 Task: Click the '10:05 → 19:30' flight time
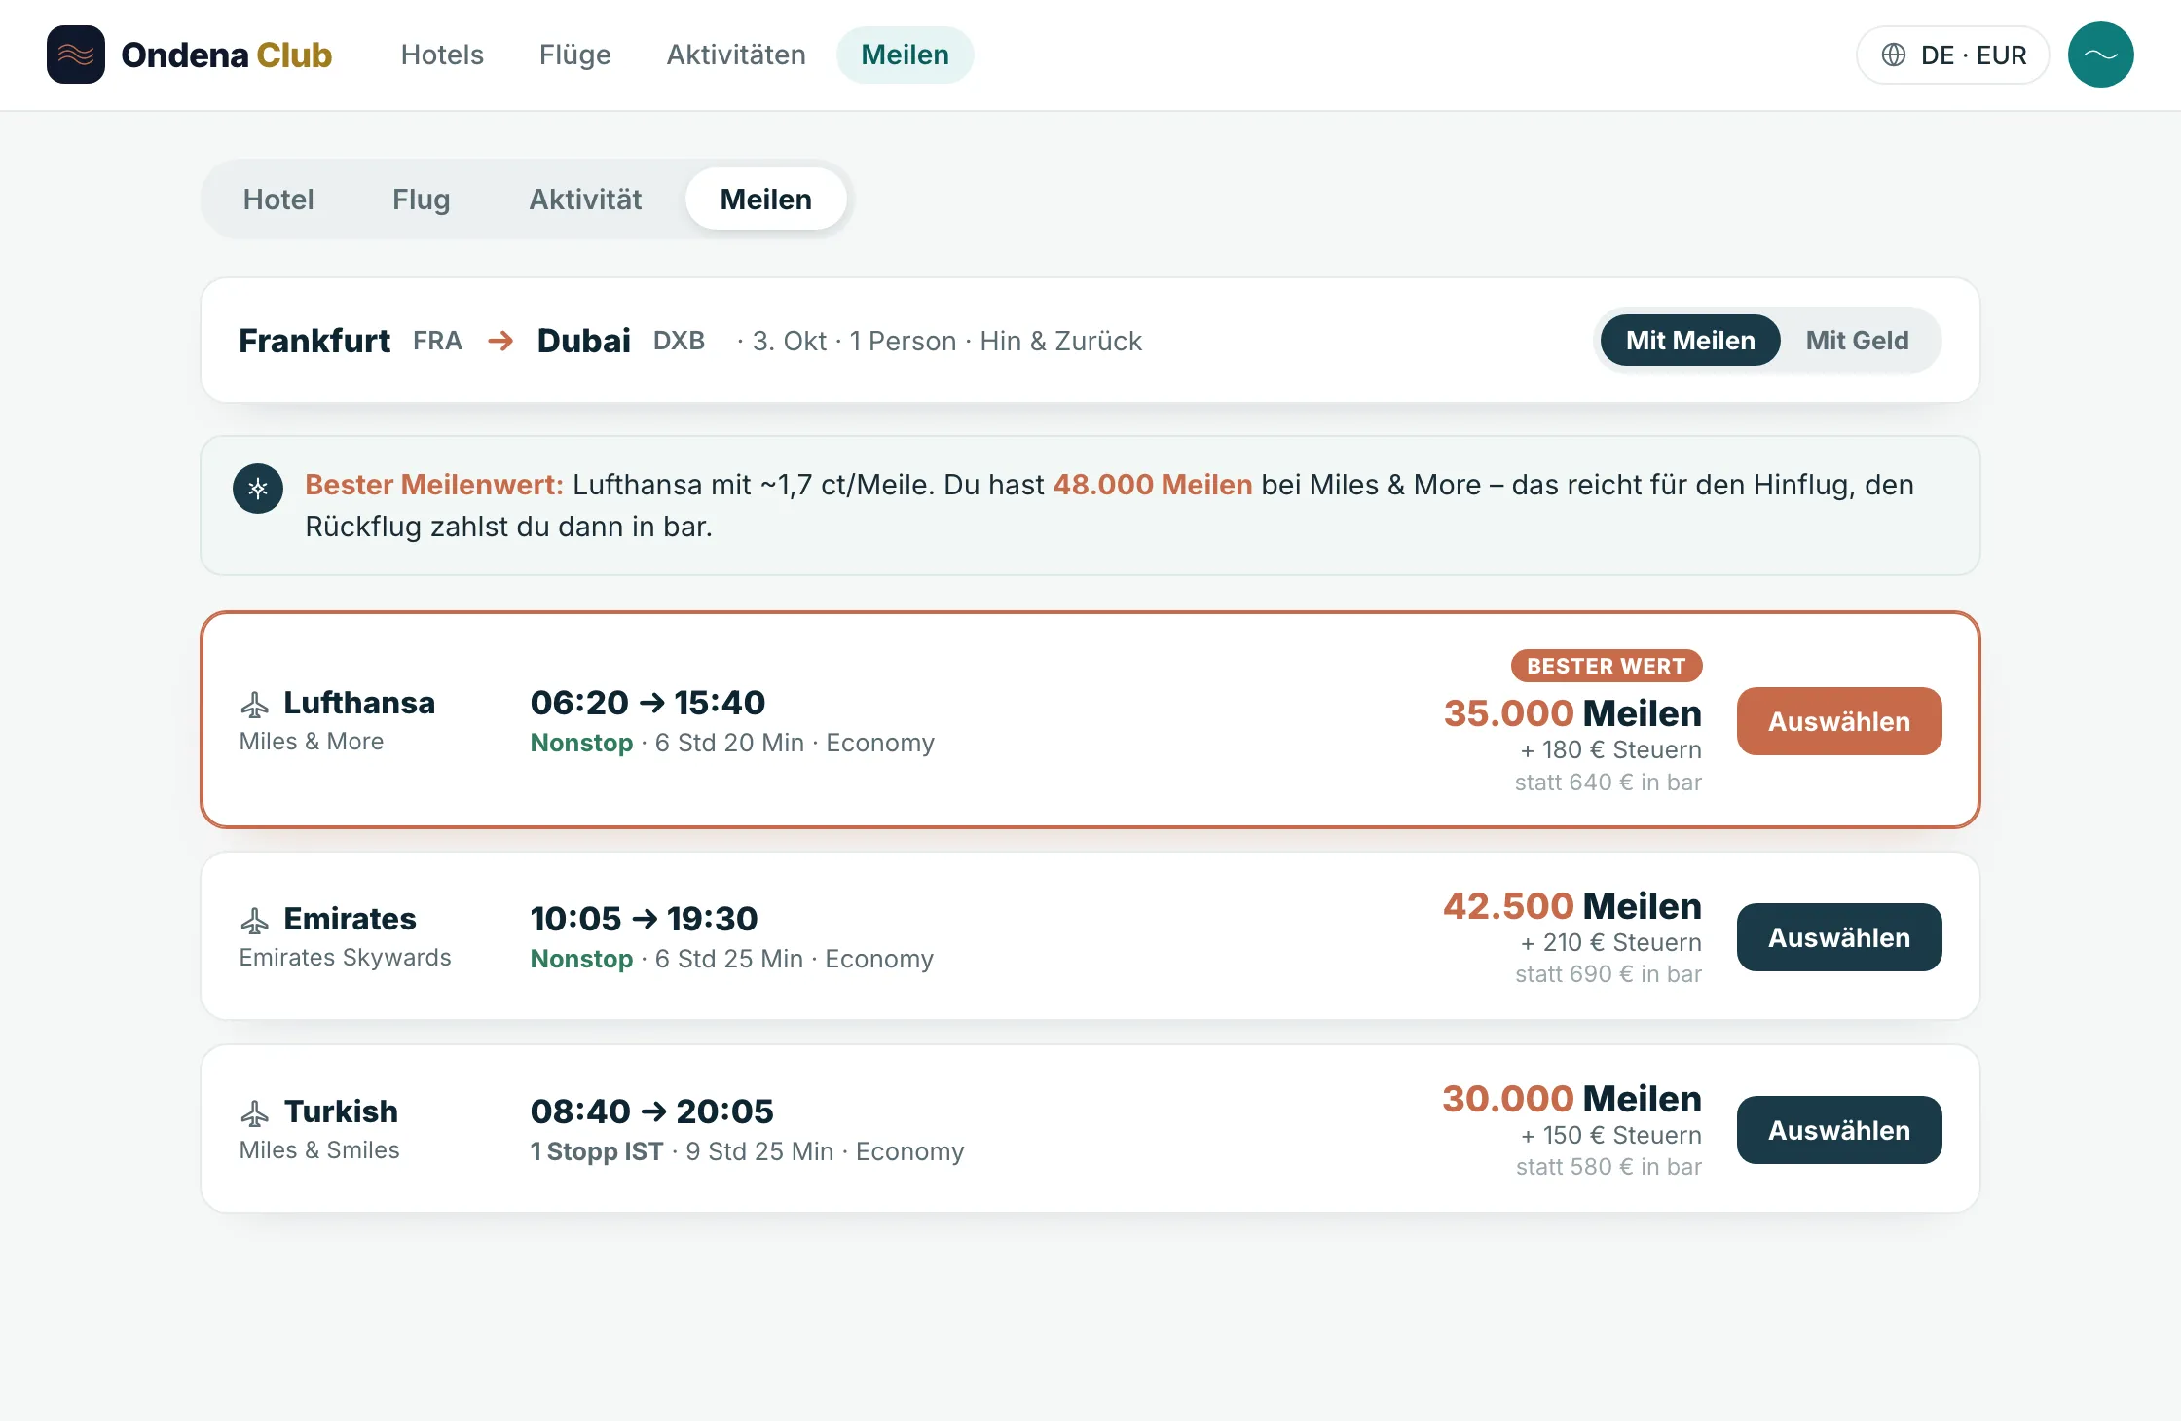click(x=645, y=919)
